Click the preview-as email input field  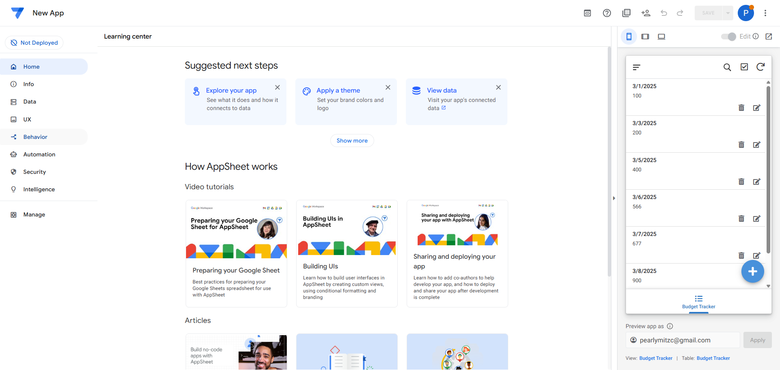(x=682, y=340)
